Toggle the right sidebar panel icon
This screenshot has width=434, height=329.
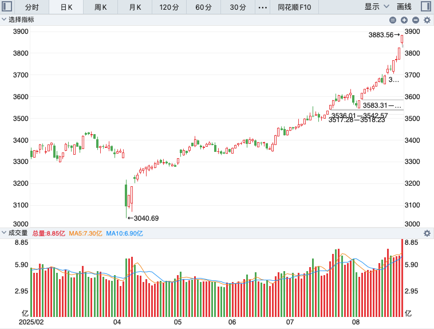coord(426,6)
